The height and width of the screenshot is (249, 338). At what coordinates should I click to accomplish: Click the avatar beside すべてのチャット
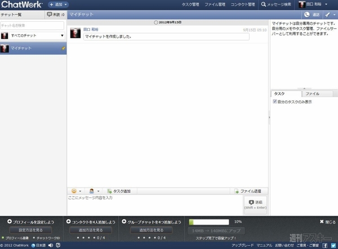coord(5,35)
